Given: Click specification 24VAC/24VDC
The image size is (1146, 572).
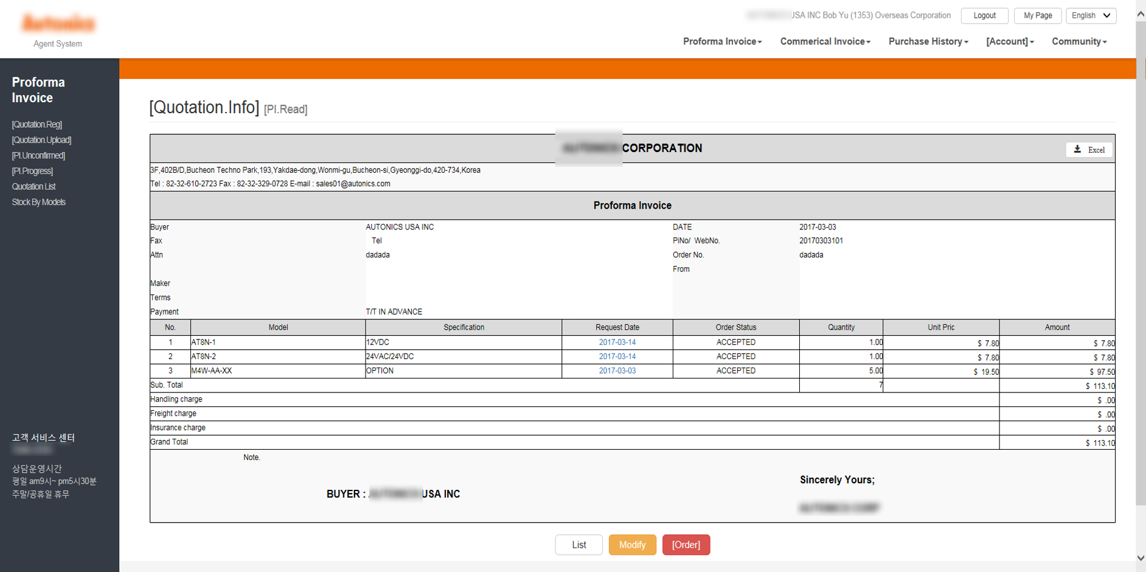Looking at the screenshot, I should 464,357.
